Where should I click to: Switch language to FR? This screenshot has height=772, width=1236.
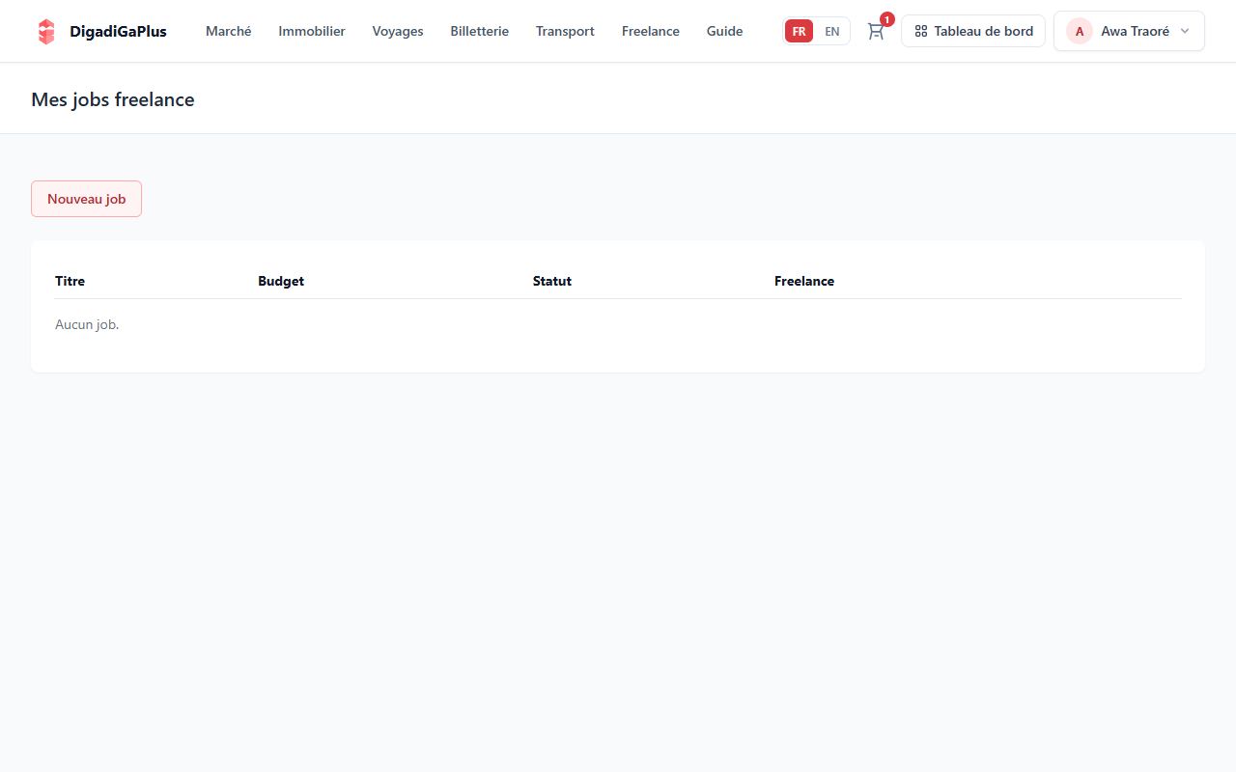[799, 31]
